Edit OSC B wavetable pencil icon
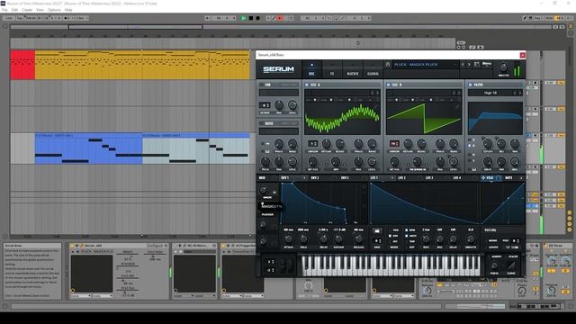 (x=457, y=106)
